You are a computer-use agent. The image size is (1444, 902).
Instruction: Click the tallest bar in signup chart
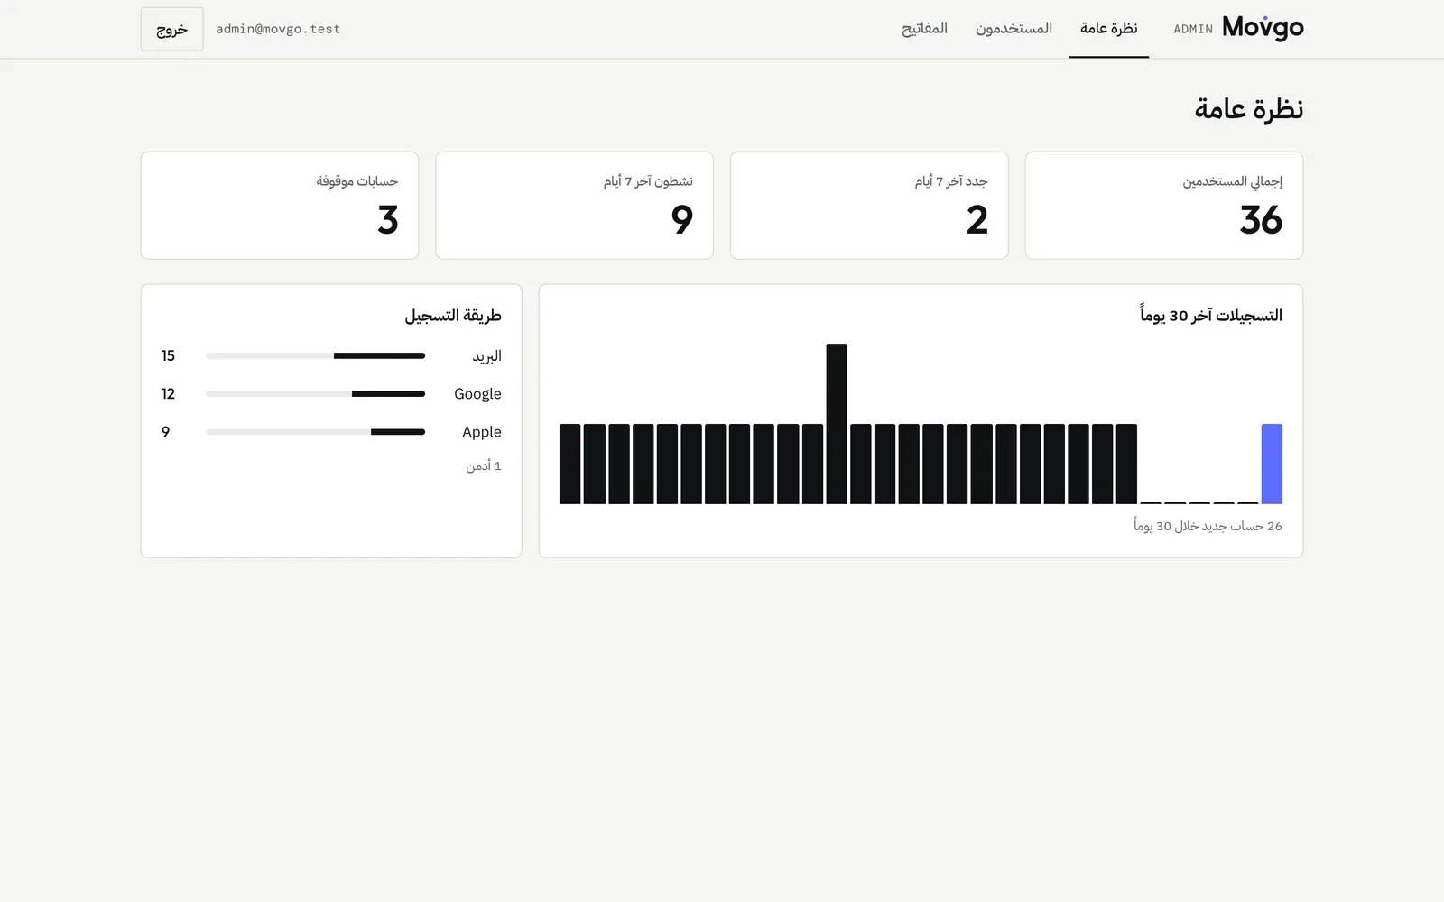(x=837, y=424)
